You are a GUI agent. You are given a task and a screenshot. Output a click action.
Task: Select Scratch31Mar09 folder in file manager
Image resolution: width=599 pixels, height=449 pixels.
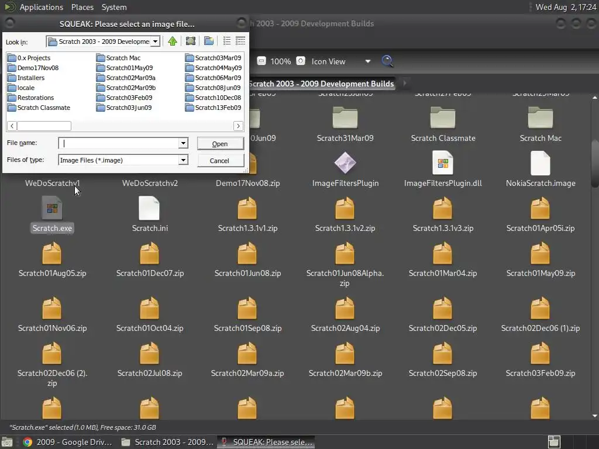pyautogui.click(x=345, y=125)
